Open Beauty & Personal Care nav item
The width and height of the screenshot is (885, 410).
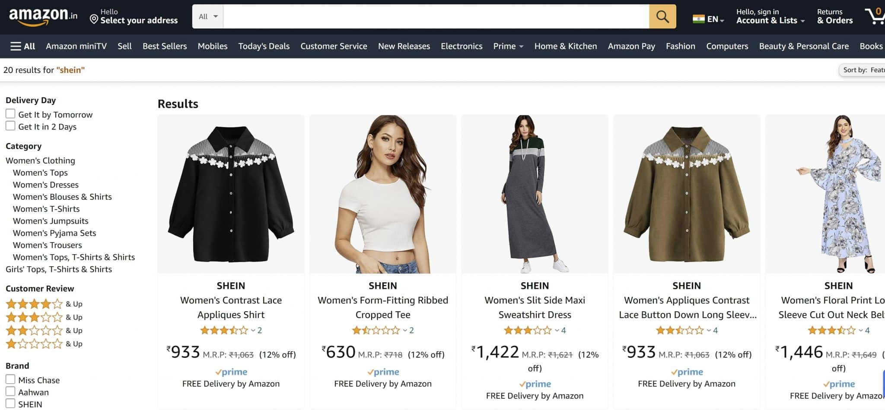pyautogui.click(x=804, y=46)
